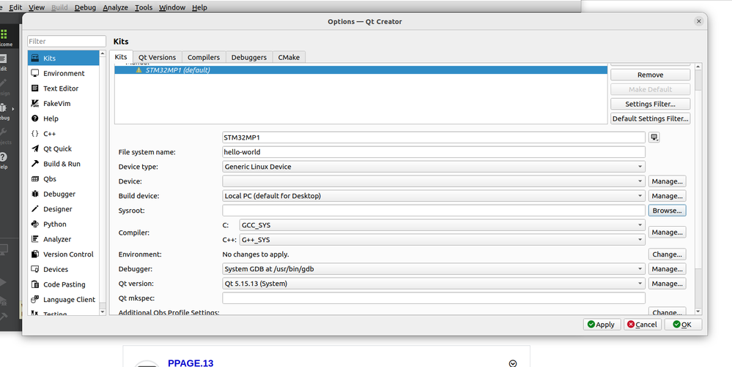The image size is (732, 367).
Task: Switch to Compilers tab
Action: [x=204, y=57]
